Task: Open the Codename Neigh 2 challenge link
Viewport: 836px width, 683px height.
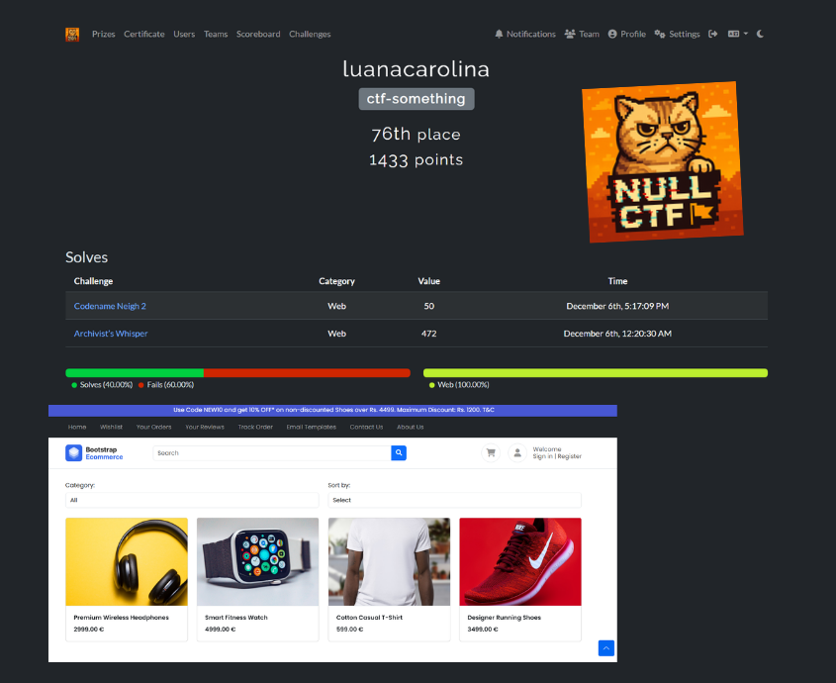Action: coord(110,306)
